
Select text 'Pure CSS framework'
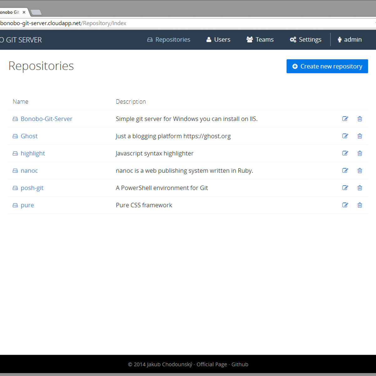pyautogui.click(x=144, y=205)
